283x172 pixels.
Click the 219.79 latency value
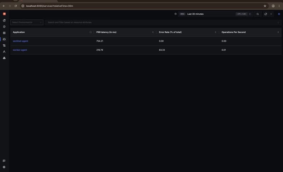(x=100, y=50)
